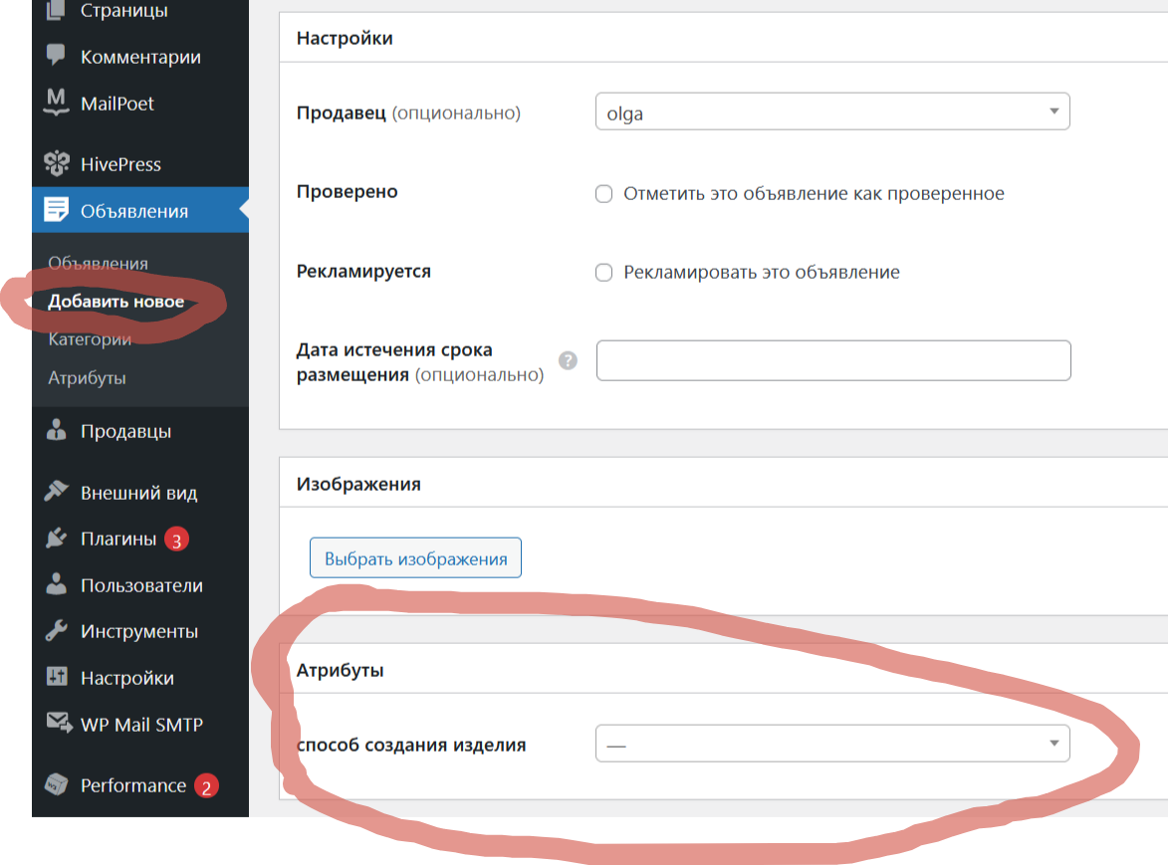Click the MailPoet icon in sidebar

[x=56, y=102]
